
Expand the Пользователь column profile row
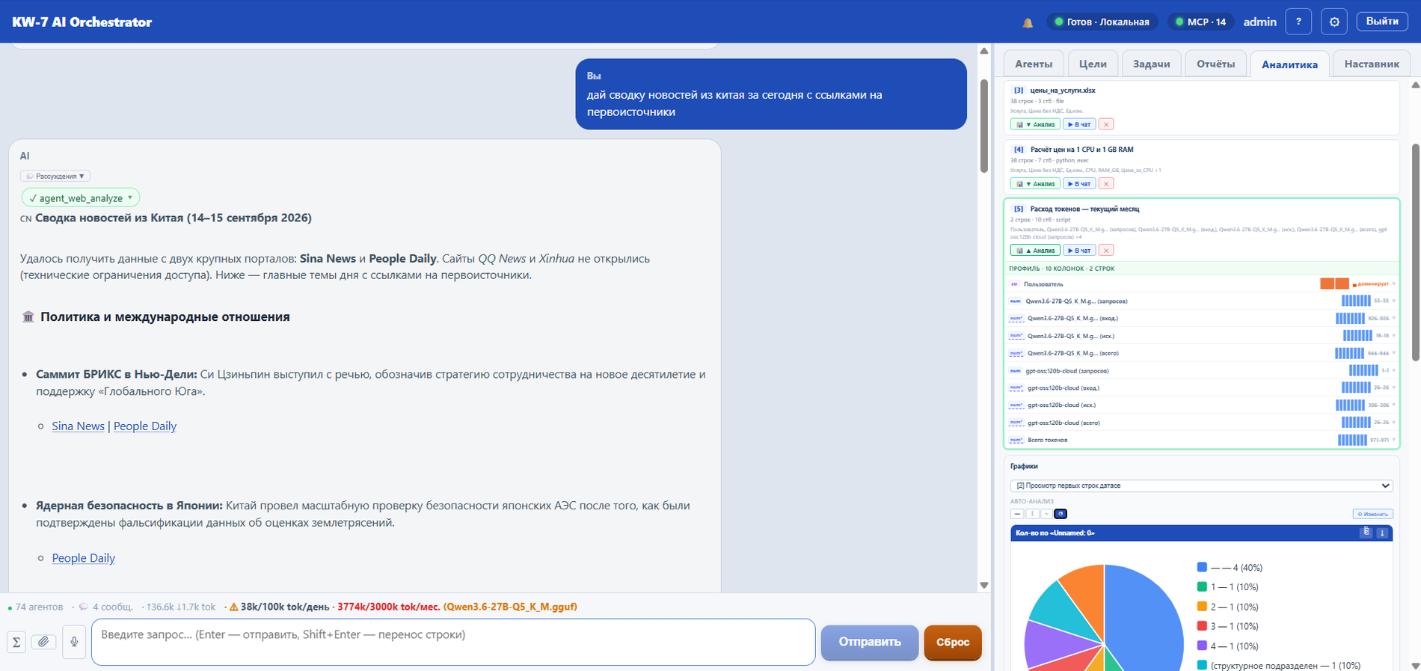[1201, 284]
